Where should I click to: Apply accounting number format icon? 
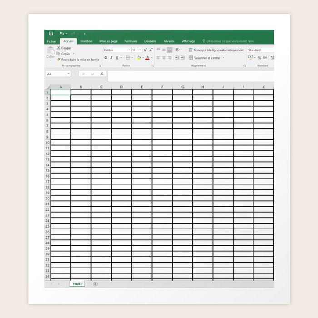coord(251,58)
